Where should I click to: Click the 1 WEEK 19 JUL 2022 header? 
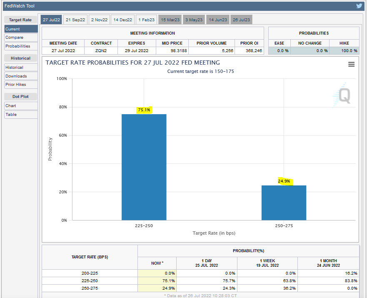tap(267, 263)
